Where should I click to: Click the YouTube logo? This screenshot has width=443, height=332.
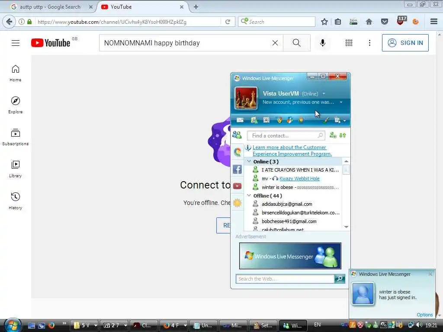coord(51,43)
